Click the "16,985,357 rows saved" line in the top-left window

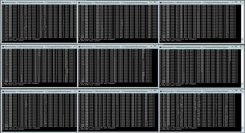pos(13,41)
